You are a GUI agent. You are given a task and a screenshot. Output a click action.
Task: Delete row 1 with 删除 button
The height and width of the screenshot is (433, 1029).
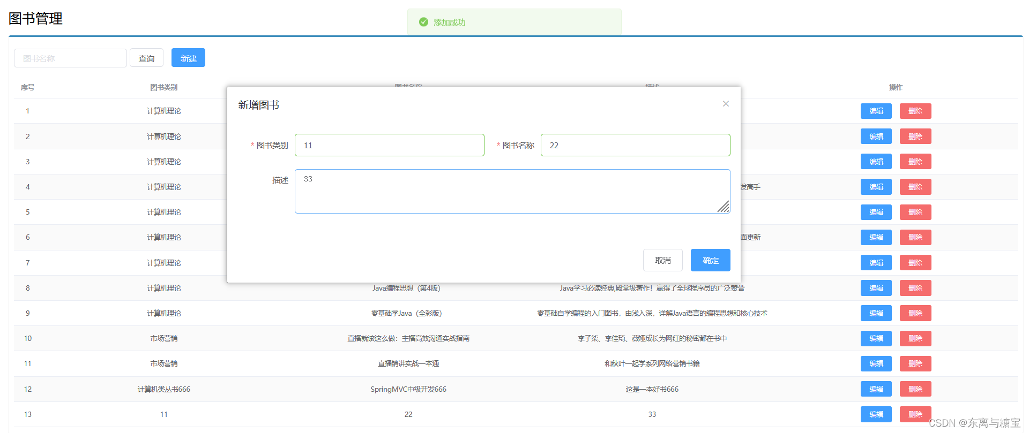coord(915,111)
